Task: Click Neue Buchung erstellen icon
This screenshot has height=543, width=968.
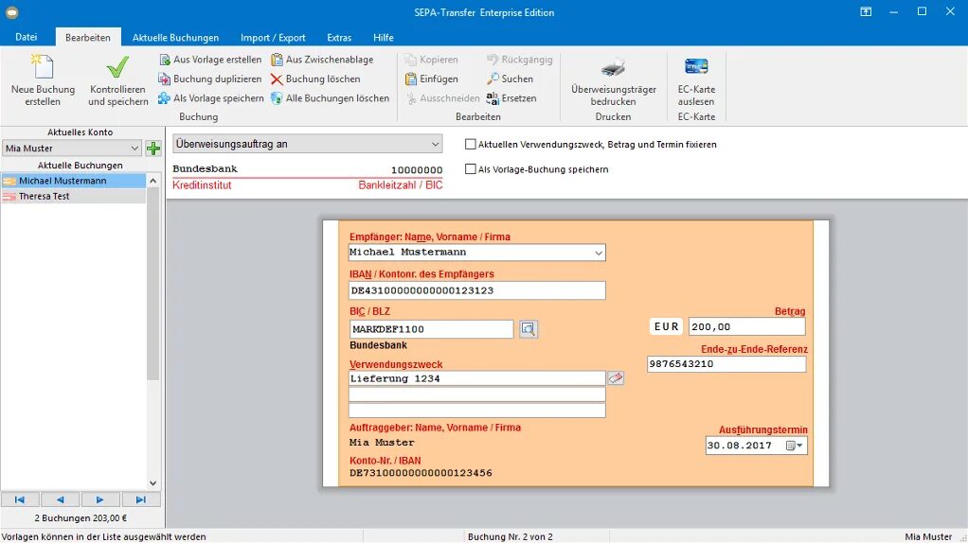Action: coord(43,66)
